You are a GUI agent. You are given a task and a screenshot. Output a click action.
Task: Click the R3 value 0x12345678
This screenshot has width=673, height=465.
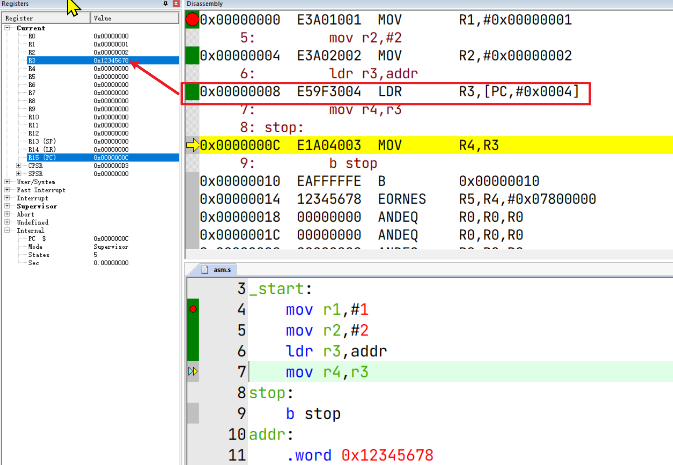click(111, 61)
